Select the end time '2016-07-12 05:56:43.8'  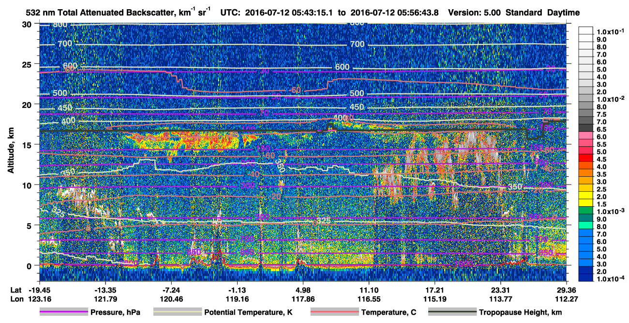coord(394,12)
